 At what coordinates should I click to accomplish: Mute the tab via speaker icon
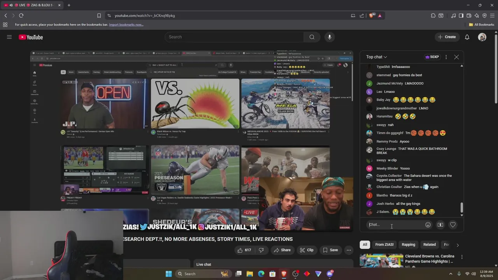tap(11, 5)
